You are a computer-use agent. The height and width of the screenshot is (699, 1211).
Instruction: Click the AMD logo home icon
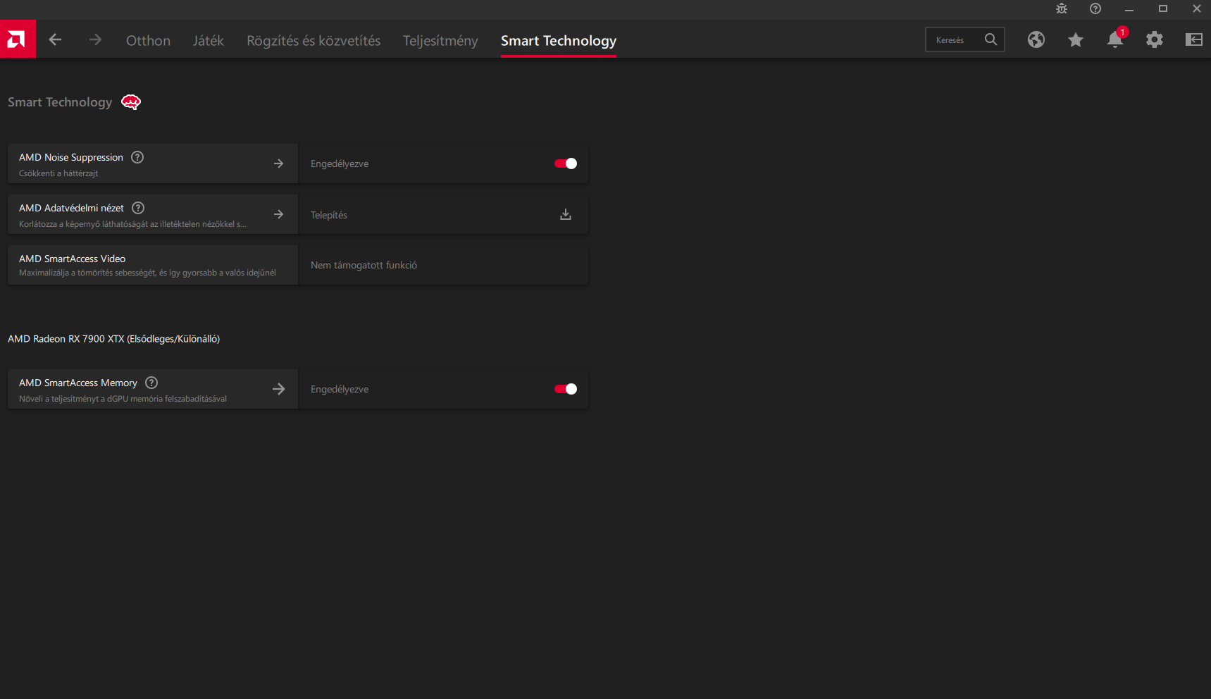(x=18, y=39)
